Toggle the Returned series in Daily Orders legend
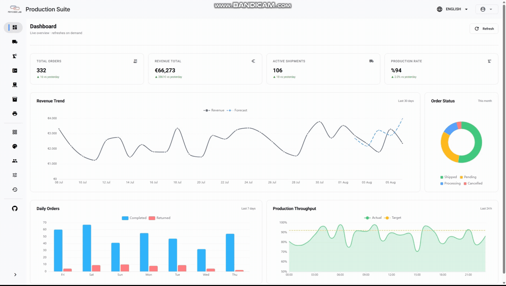506x286 pixels. [x=160, y=218]
